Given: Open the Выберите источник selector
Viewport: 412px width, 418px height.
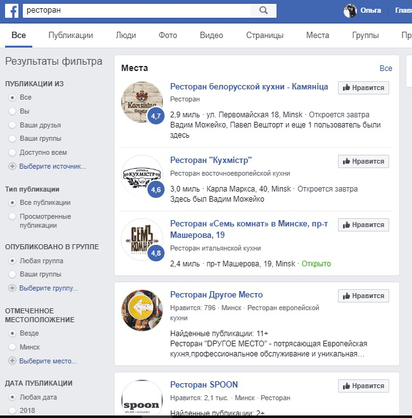Looking at the screenshot, I should [53, 166].
